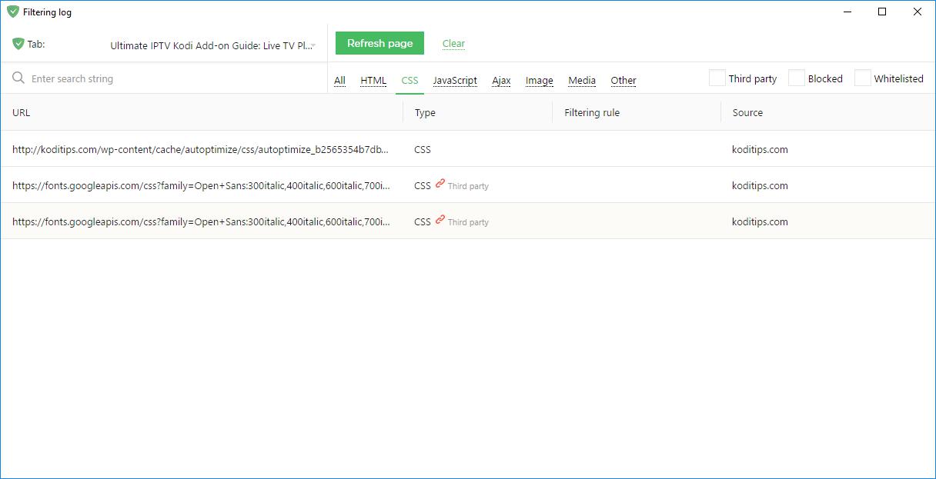Sort by the Filtering rule column header
Viewport: 936px width, 479px height.
pyautogui.click(x=592, y=113)
